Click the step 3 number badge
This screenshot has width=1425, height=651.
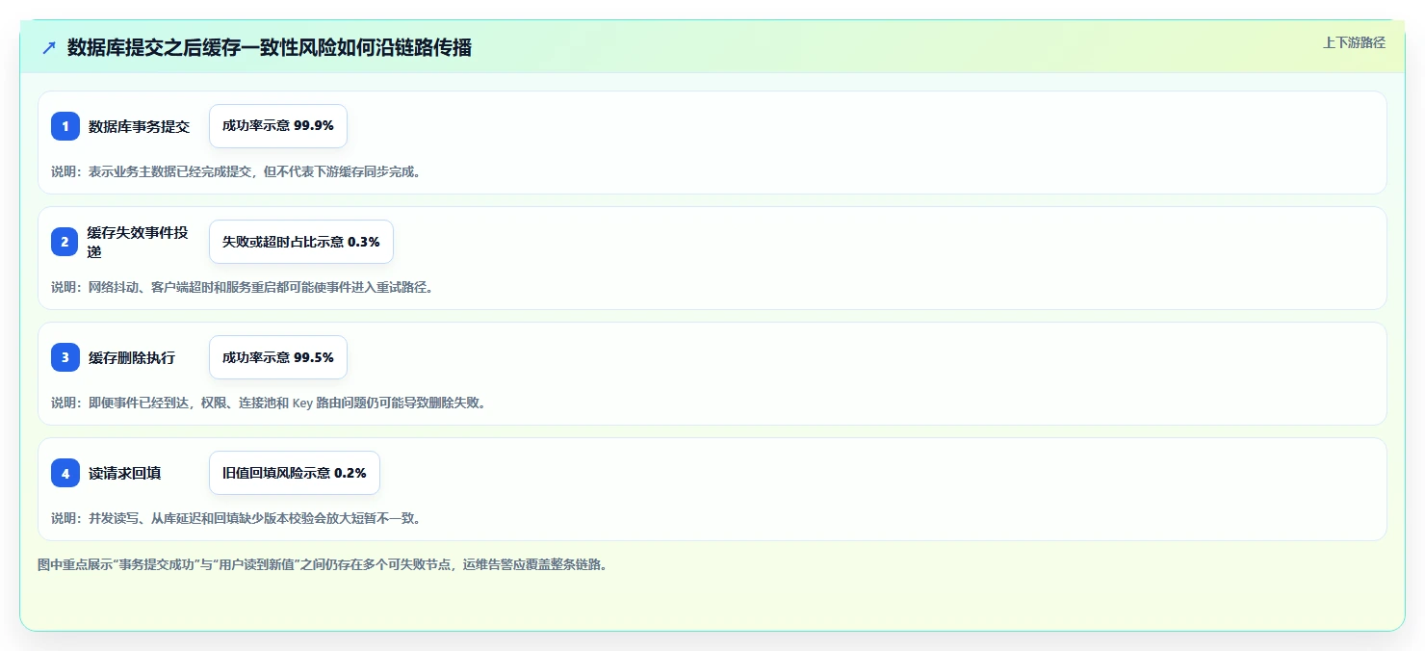coord(65,357)
